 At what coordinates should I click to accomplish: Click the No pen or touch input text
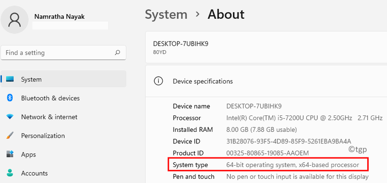click(x=298, y=177)
